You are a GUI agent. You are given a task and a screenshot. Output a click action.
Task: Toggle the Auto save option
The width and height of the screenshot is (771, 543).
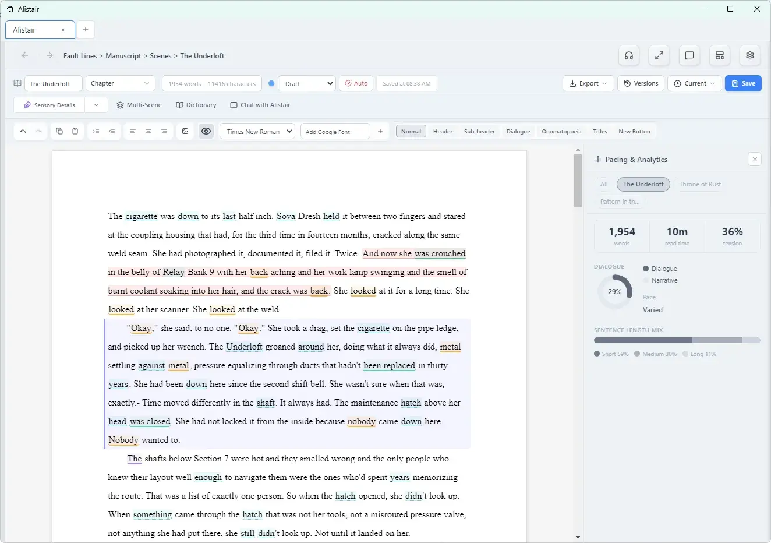pyautogui.click(x=356, y=83)
